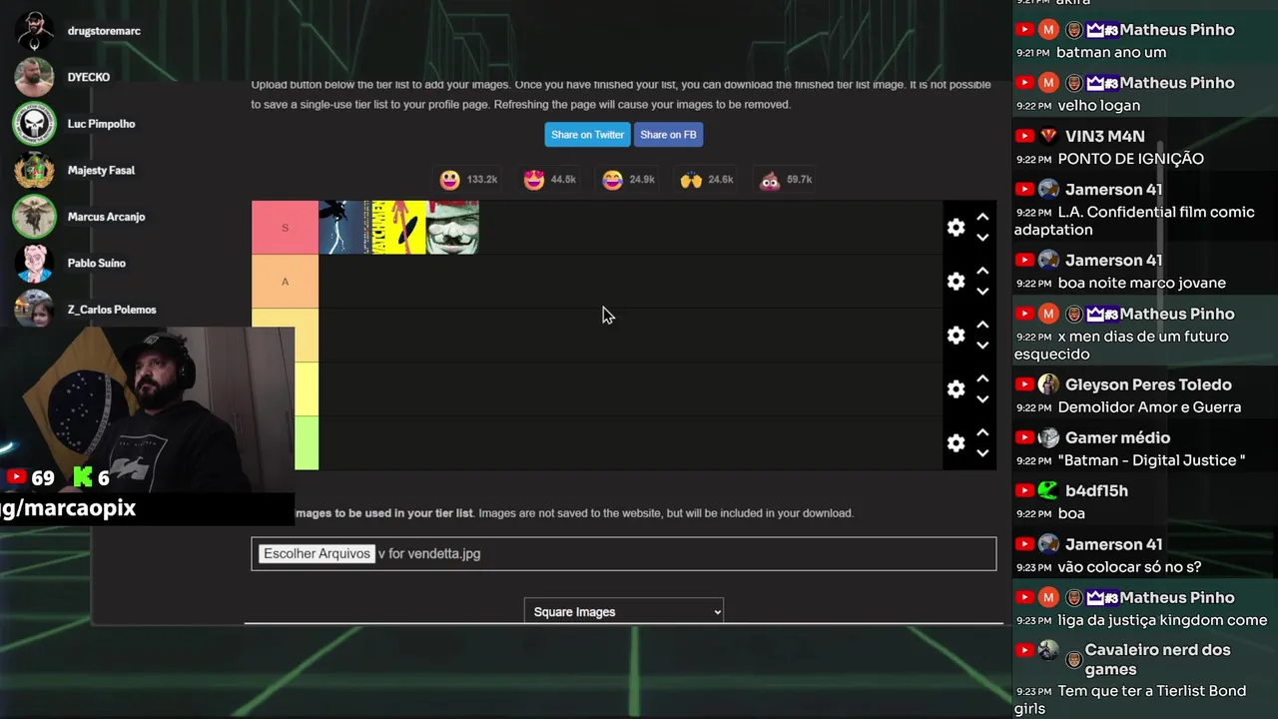Click chat message 'vão colocar só no s?'
Screen dimensions: 1278x719
coord(1128,567)
